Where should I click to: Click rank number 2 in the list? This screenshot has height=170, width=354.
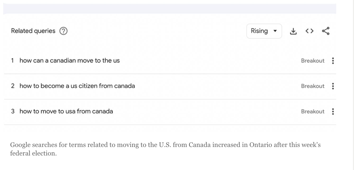pyautogui.click(x=13, y=86)
